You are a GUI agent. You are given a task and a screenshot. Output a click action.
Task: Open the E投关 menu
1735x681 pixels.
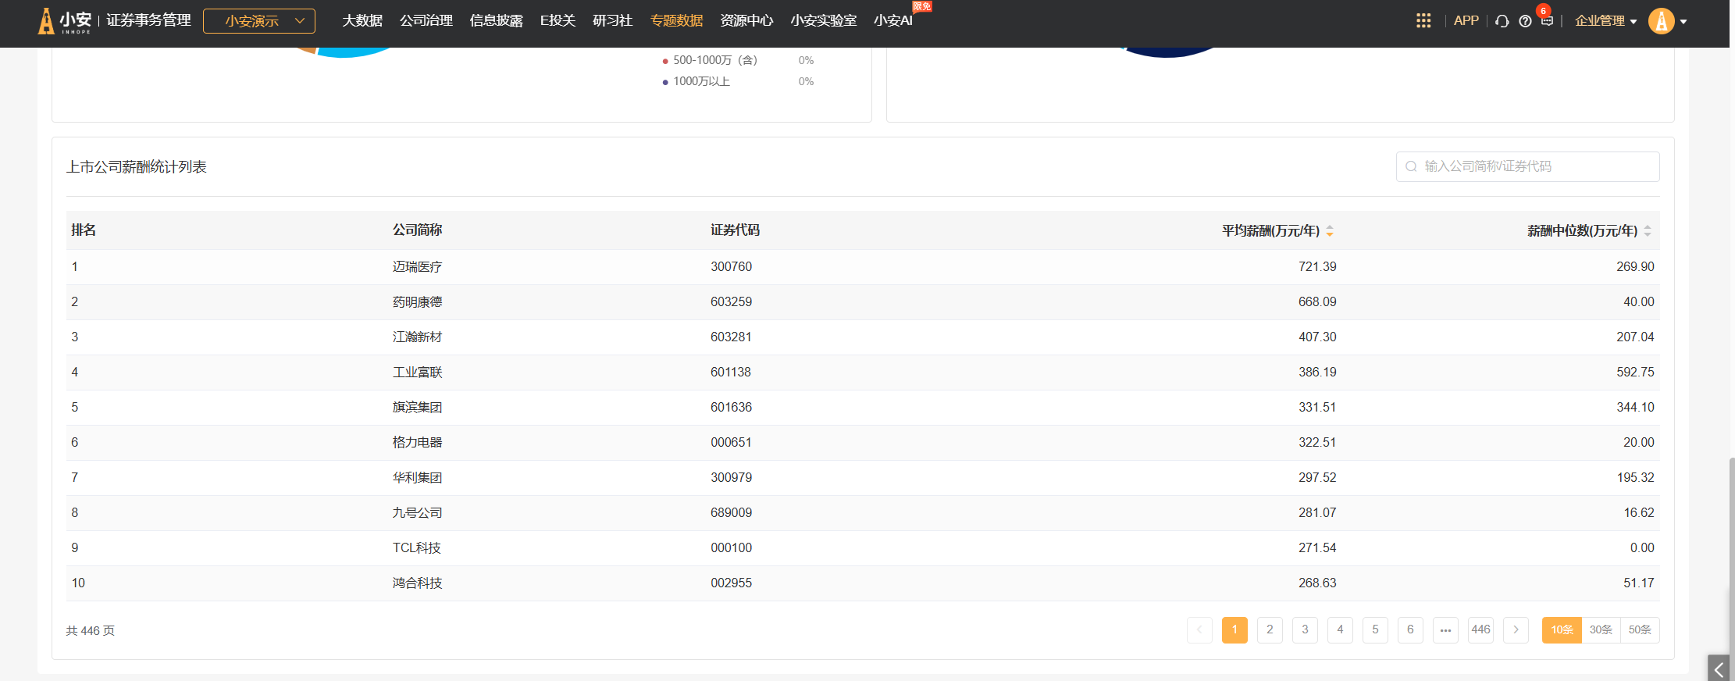(x=558, y=20)
